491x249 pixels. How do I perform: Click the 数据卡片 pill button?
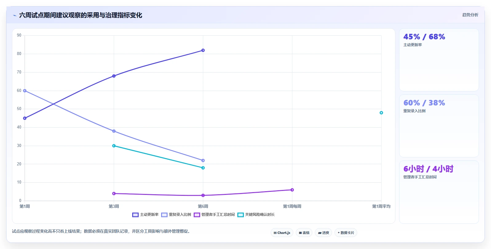tap(346, 233)
